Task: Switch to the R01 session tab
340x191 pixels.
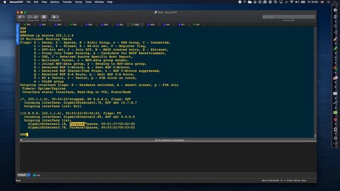Action: (27, 24)
